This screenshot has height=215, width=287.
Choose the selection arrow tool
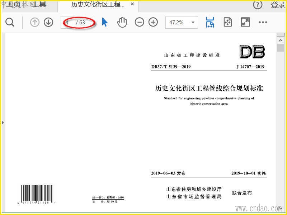[x=104, y=22]
